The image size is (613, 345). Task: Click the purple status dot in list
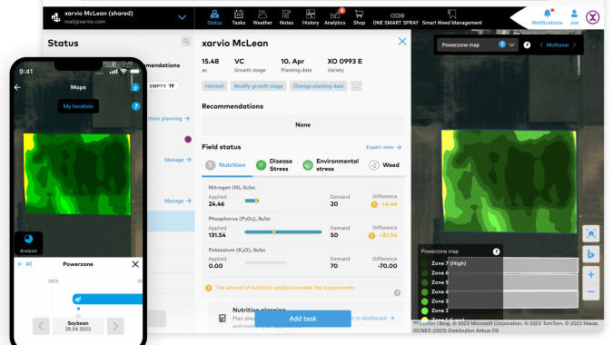click(x=188, y=139)
